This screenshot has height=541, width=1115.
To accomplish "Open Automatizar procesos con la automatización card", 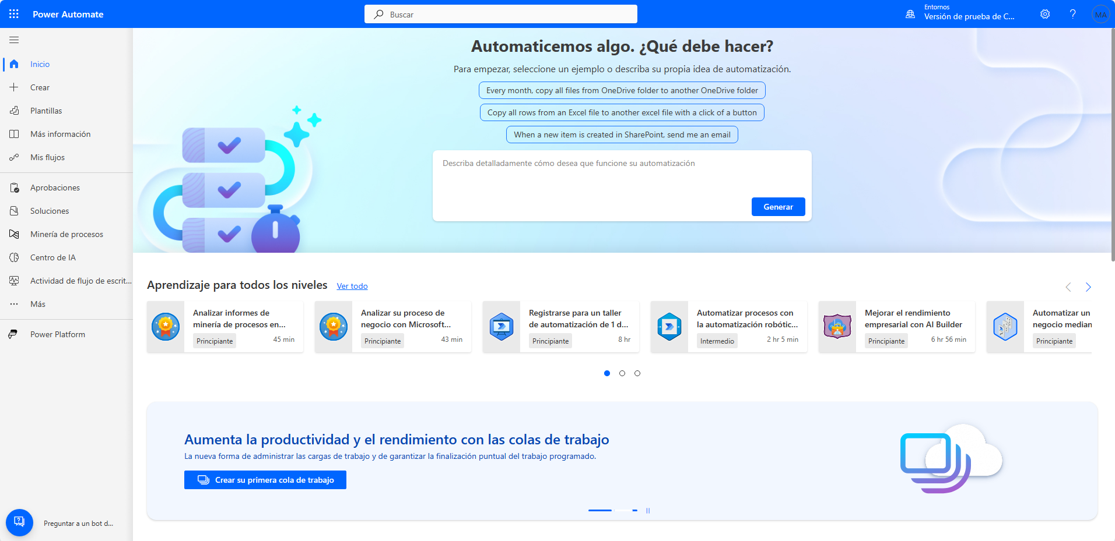I will point(729,327).
